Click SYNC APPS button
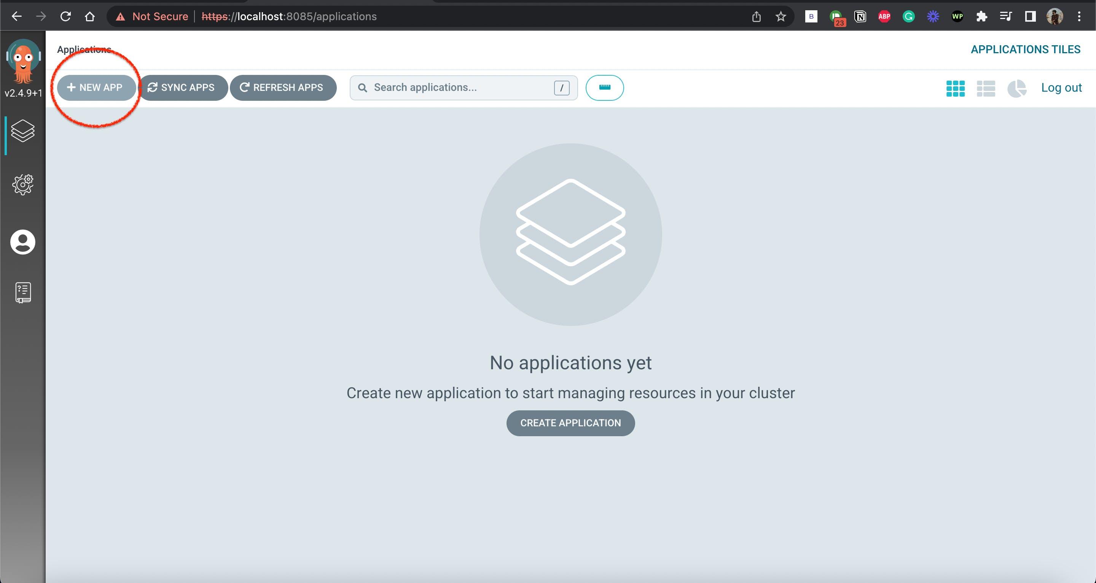The height and width of the screenshot is (583, 1096). pos(183,87)
